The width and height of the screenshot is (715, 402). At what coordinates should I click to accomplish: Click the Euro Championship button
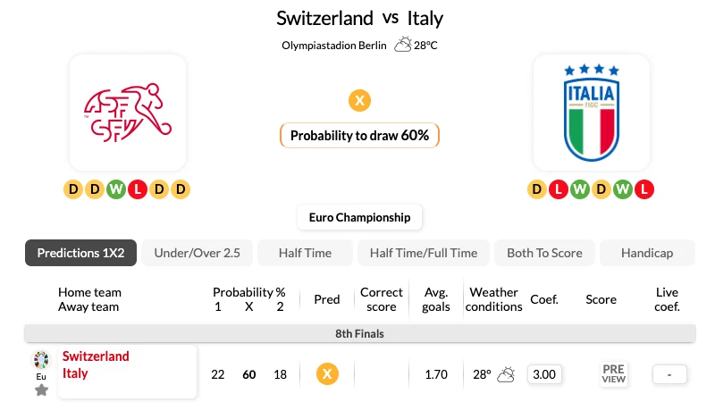(x=360, y=217)
